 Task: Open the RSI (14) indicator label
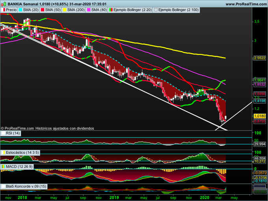point(13,133)
